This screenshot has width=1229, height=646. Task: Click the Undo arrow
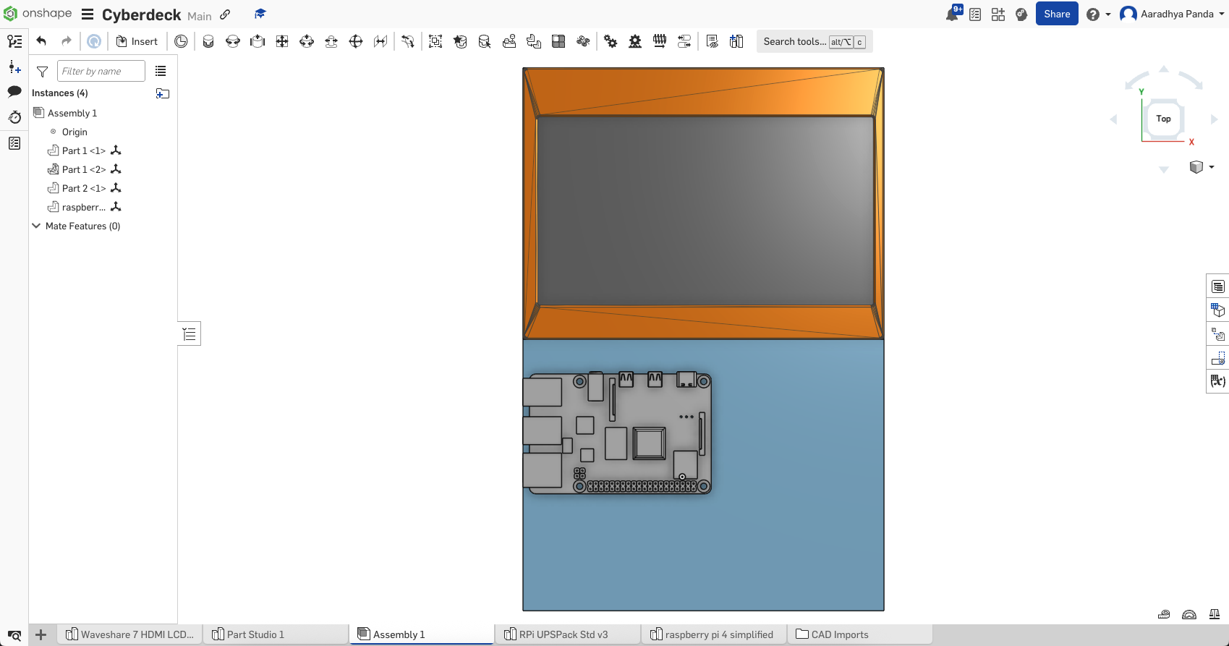tap(41, 41)
